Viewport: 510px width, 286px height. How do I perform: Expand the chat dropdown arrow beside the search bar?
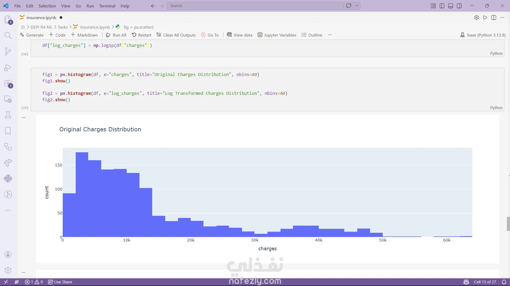[357, 6]
